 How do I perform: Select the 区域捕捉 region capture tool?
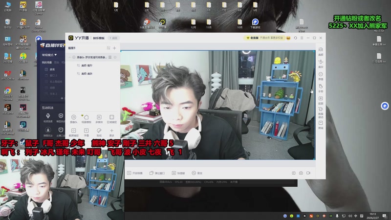click(x=111, y=117)
